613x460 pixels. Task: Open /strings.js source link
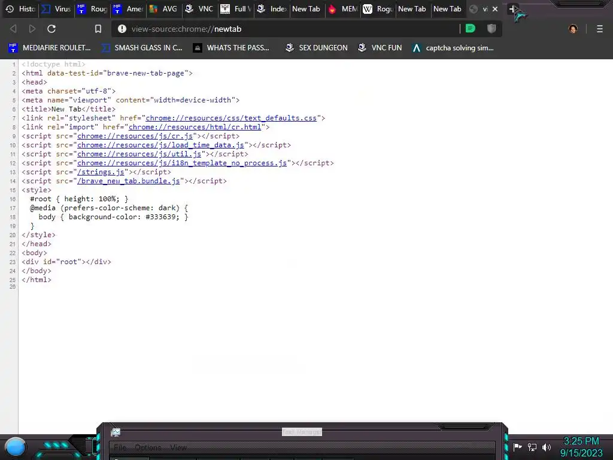101,172
